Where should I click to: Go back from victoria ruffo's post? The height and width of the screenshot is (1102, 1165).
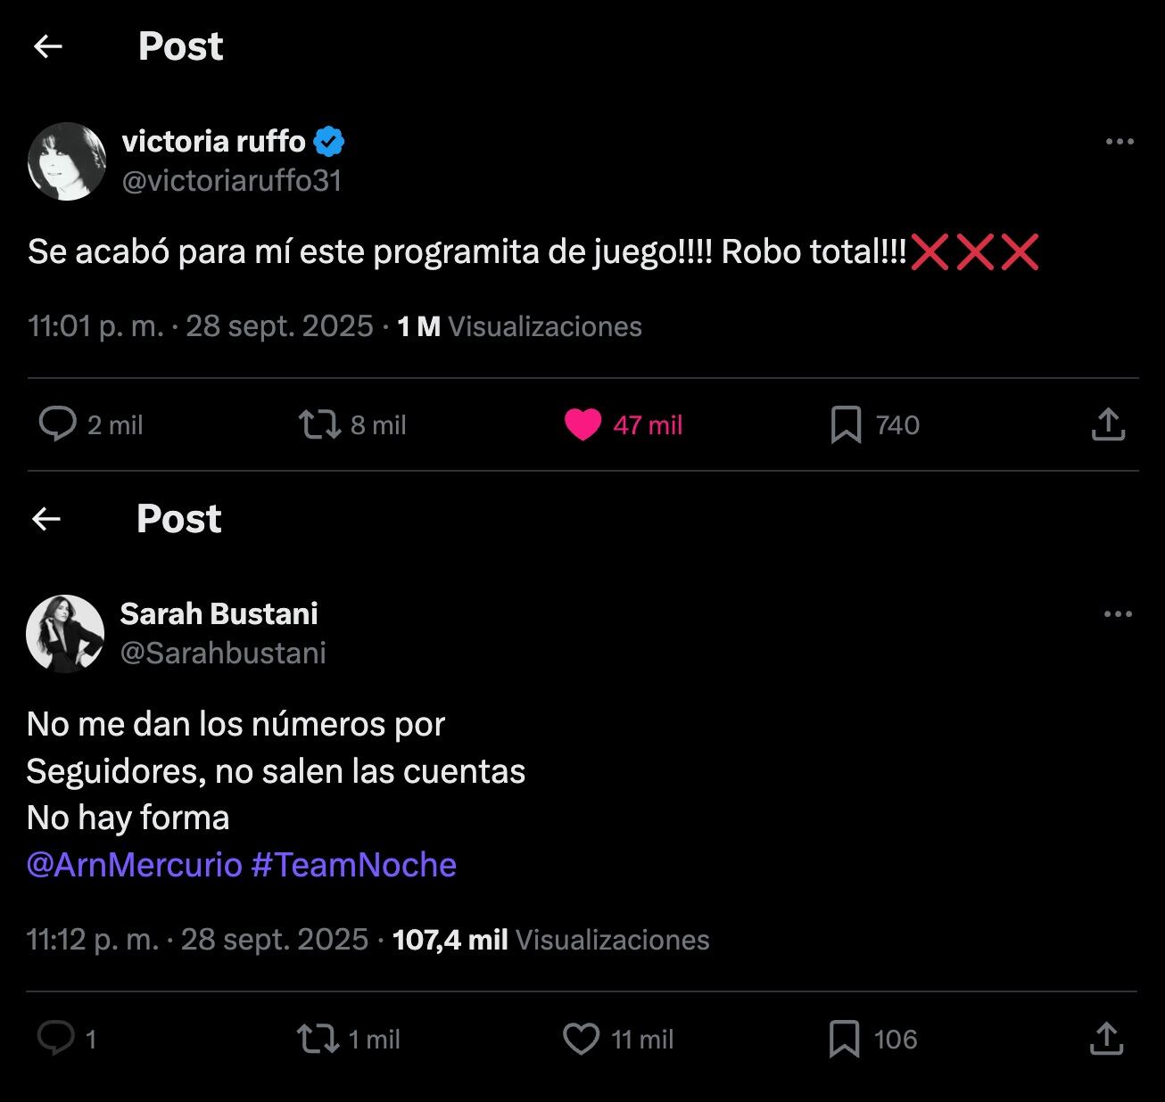(x=48, y=46)
